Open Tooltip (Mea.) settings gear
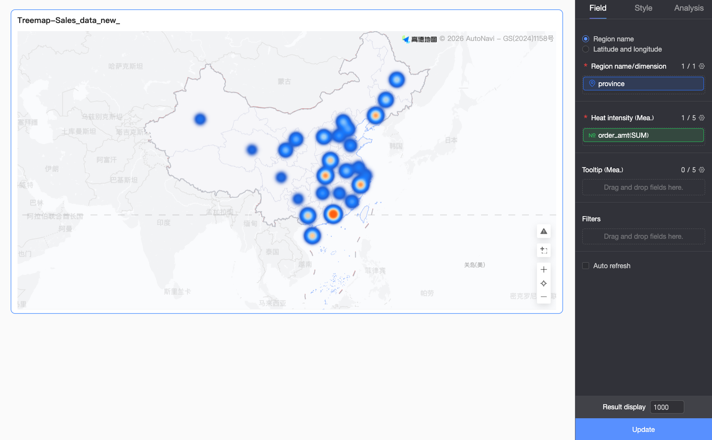This screenshot has width=712, height=440. coord(702,170)
